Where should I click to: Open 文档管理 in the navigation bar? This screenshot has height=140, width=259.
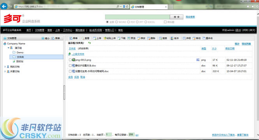click(39, 30)
